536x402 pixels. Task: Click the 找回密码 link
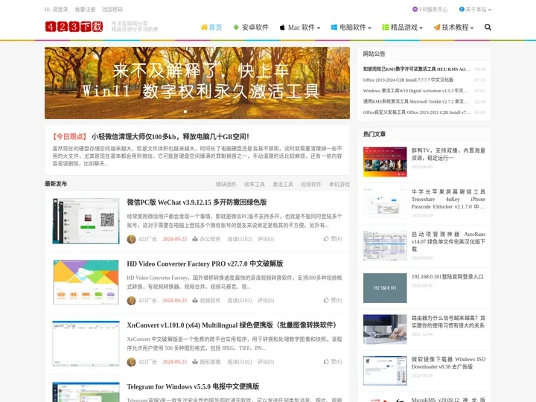[112, 9]
